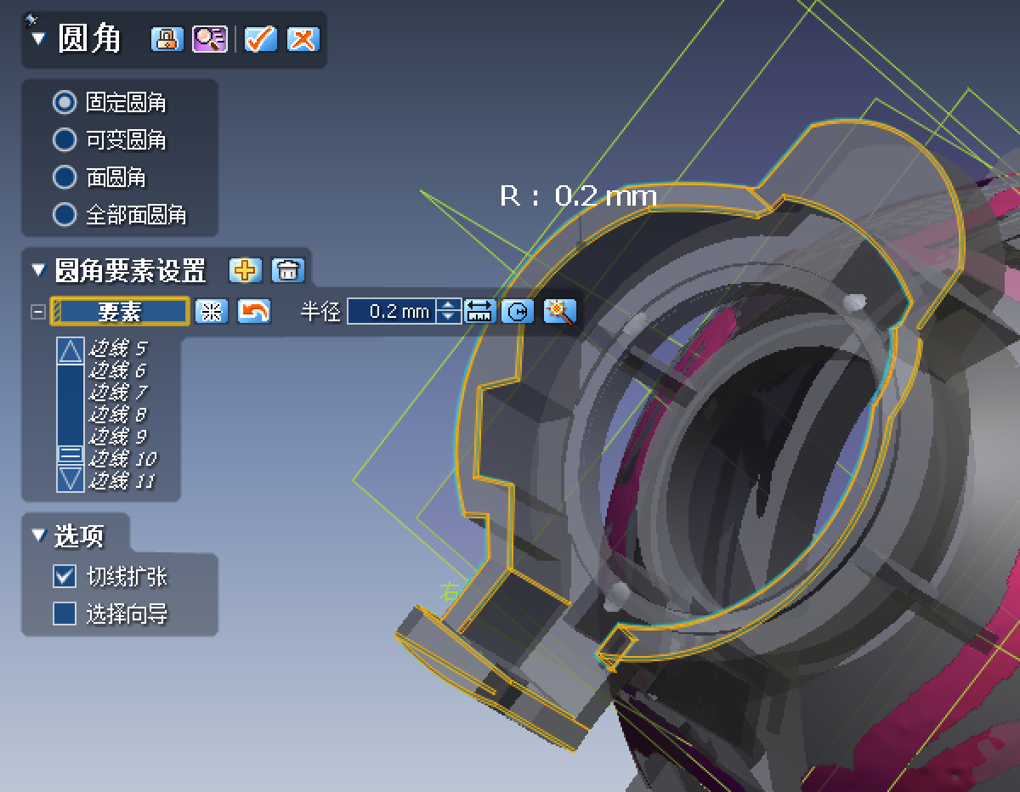Collapse the 圆角要素设置 section

tap(38, 270)
